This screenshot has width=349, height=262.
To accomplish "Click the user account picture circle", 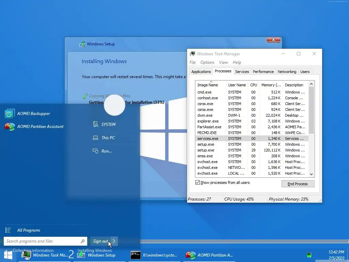I will 115,105.
